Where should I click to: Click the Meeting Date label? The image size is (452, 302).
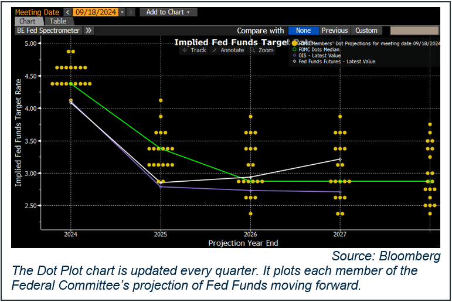37,12
